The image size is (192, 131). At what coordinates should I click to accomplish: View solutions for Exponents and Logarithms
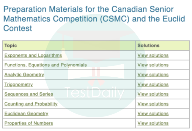(x=153, y=55)
